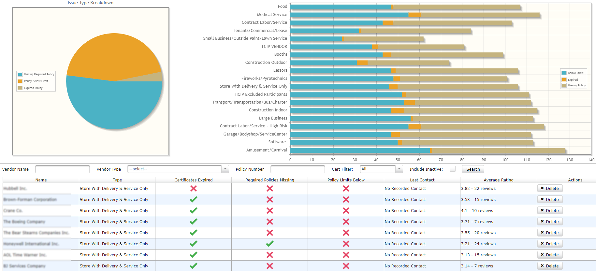Open the Vendor Type dropdown
The width and height of the screenshot is (596, 271).
[178, 169]
